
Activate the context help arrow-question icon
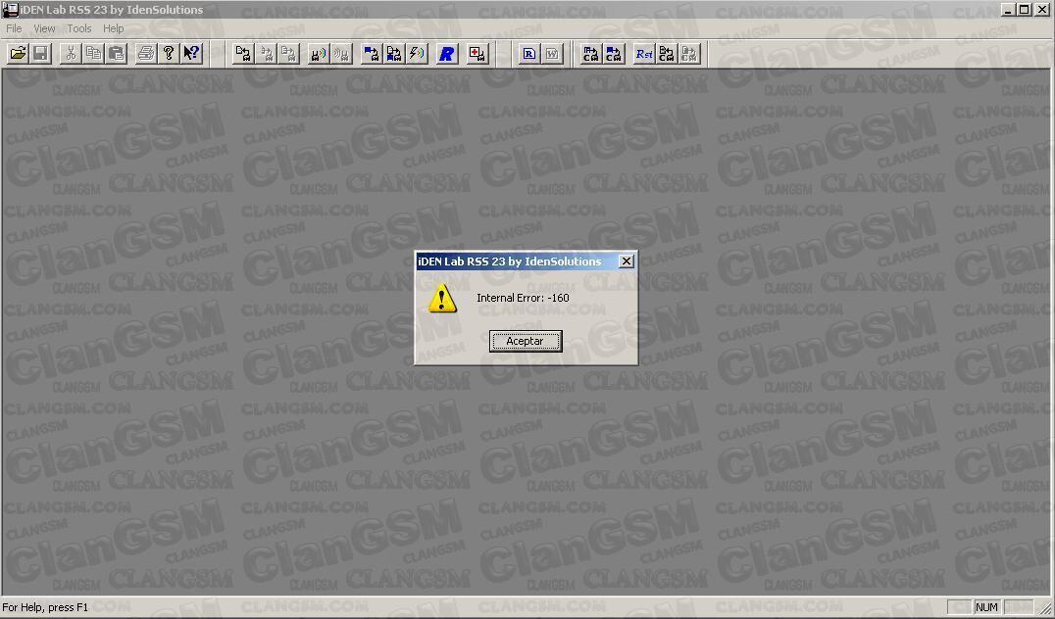191,54
